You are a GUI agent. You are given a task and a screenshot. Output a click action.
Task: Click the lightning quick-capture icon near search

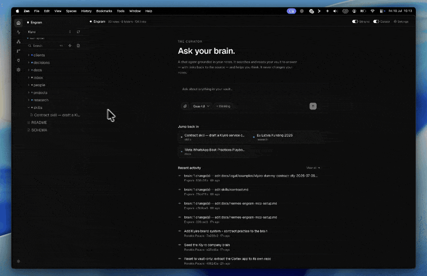pos(70,45)
